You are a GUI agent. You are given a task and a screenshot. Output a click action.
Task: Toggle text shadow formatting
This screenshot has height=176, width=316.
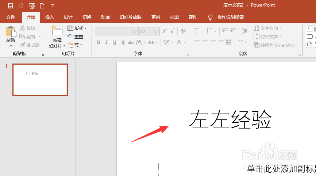123,42
